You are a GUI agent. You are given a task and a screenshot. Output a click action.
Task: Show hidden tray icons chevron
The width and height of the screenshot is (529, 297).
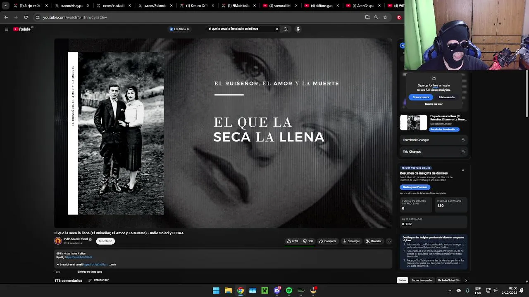(450, 290)
